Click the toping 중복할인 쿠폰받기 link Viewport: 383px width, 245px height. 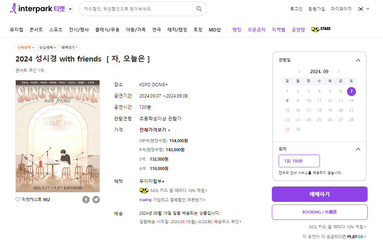(x=172, y=200)
